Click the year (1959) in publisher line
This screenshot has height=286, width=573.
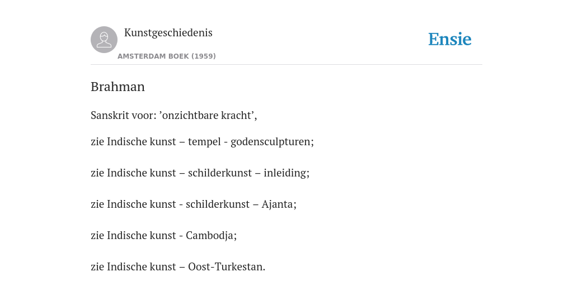(x=204, y=56)
